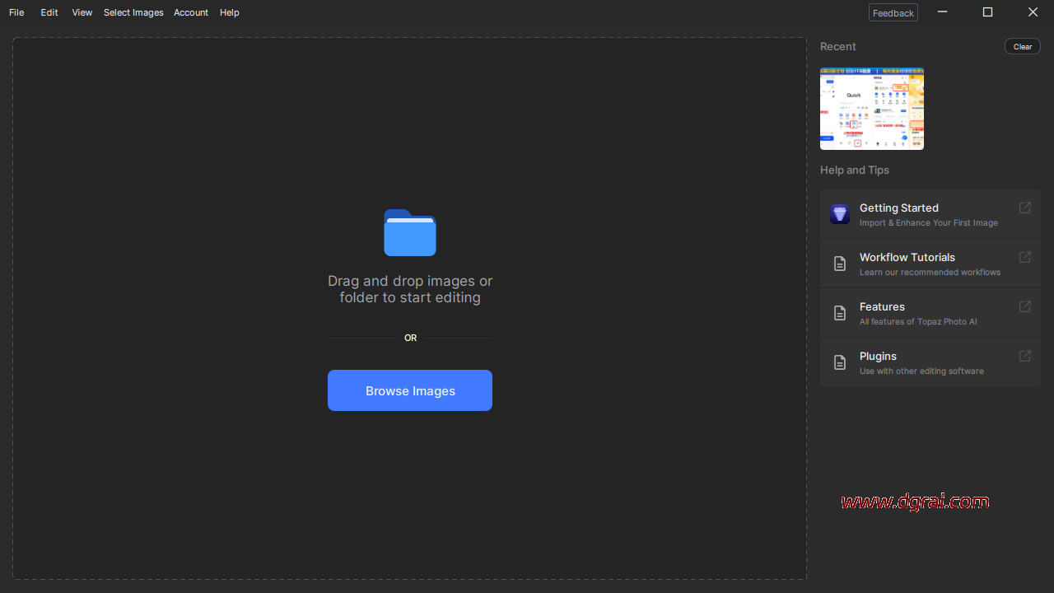Open the Plugins title link

[x=878, y=356]
